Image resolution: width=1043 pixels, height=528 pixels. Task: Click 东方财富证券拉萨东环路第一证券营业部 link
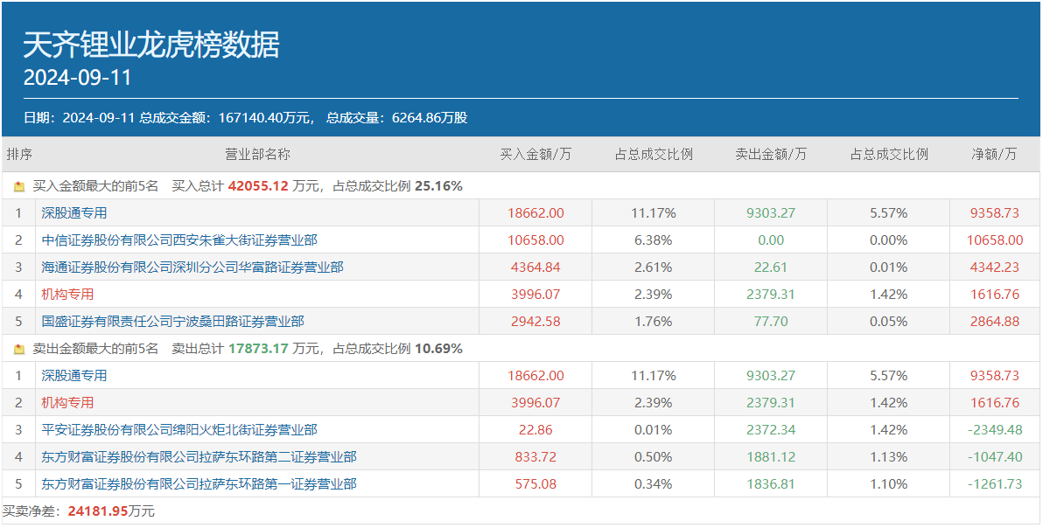[x=199, y=483]
